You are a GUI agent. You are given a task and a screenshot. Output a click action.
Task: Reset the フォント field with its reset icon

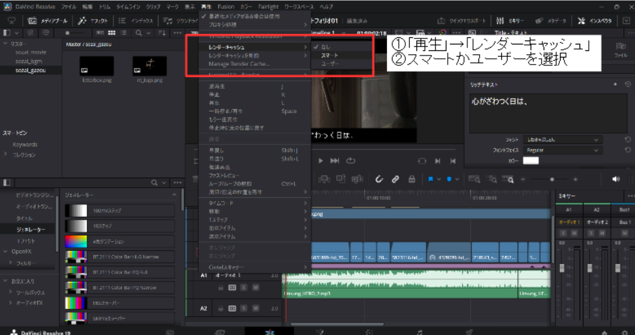[627, 139]
